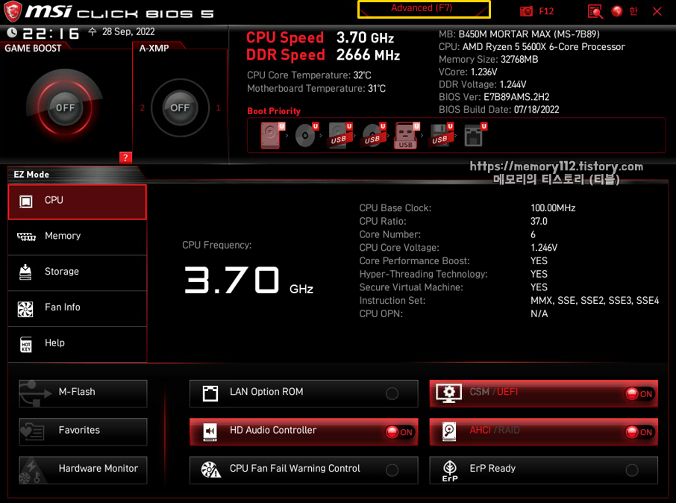Open the Memory tab
The height and width of the screenshot is (503, 676).
77,237
